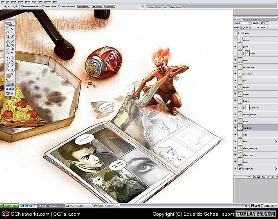The height and width of the screenshot is (219, 278).
Task: Select the Magic Wand tool
Action: (12, 33)
